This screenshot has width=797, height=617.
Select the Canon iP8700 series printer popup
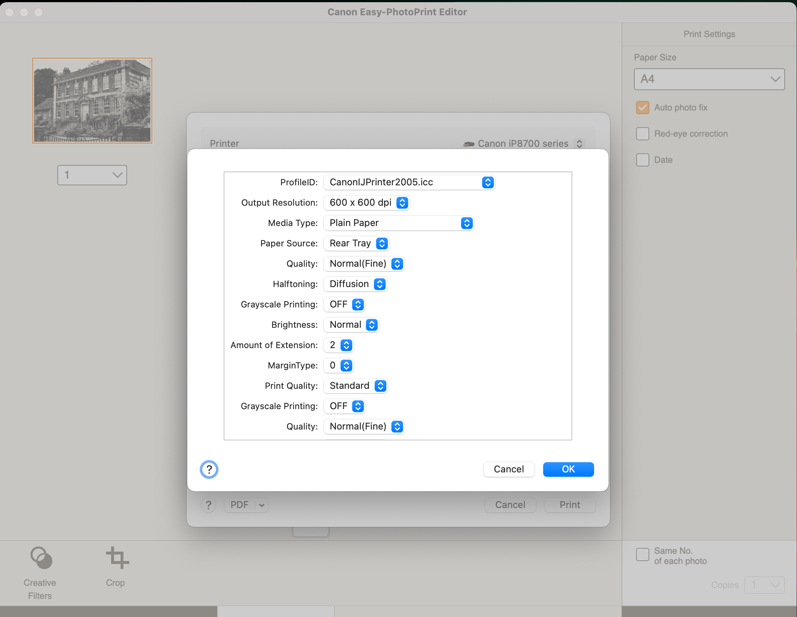pos(523,144)
